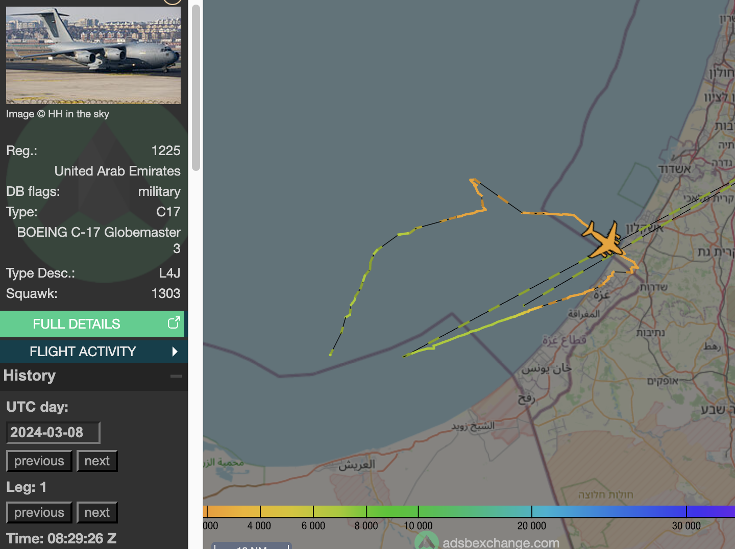This screenshot has height=549, width=735.
Task: Click the UTC day date field
Action: click(x=53, y=433)
